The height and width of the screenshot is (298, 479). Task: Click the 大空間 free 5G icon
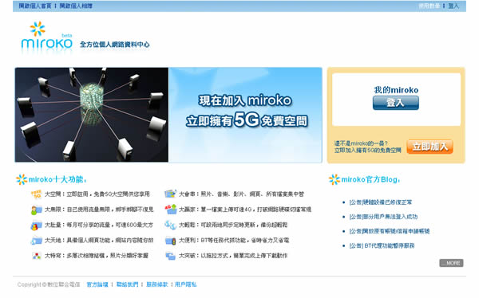coord(37,194)
